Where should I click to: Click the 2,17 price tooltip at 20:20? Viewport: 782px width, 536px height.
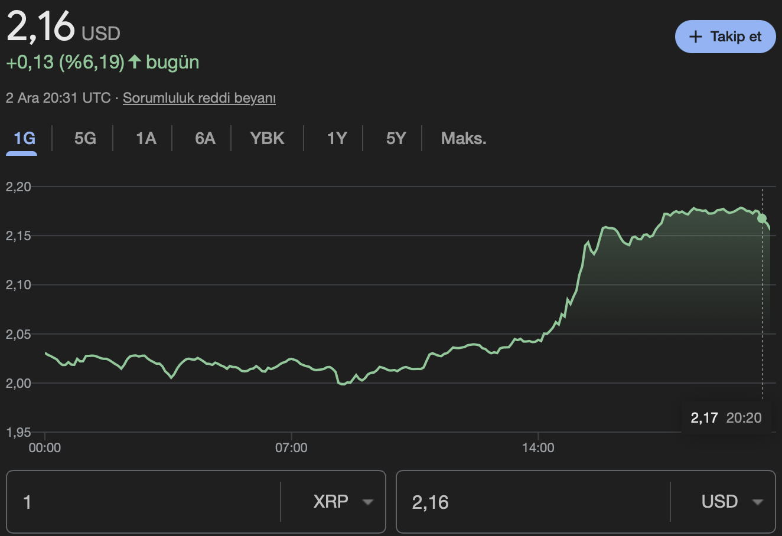tap(726, 417)
